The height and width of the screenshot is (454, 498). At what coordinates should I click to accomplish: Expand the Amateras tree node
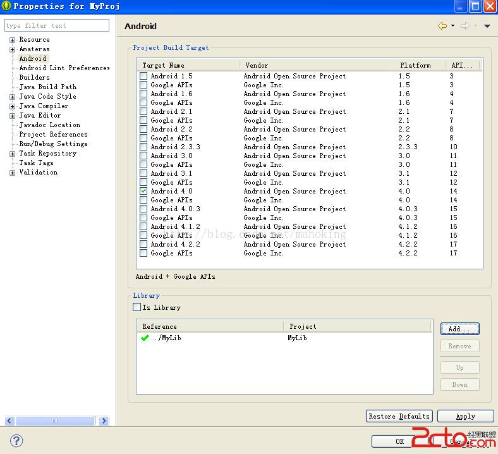[12, 49]
